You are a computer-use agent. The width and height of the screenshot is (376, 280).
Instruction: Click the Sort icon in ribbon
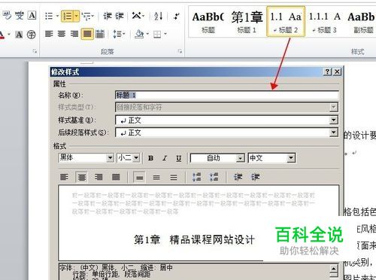(158, 17)
